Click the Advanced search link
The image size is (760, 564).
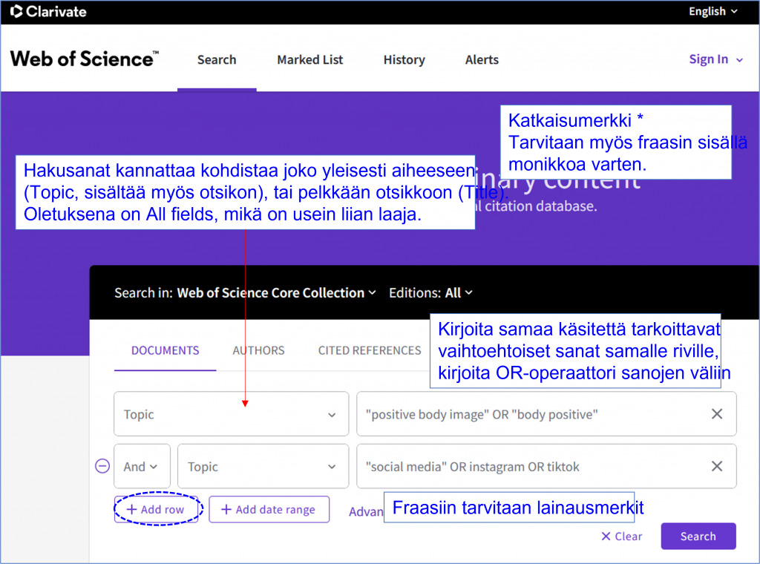pos(366,511)
